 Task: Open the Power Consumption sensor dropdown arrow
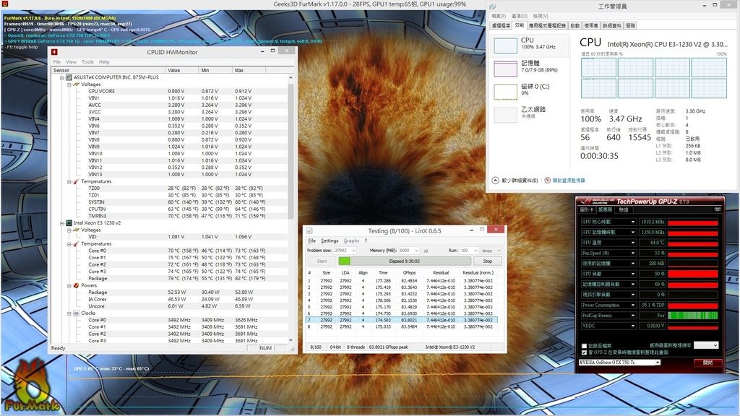[633, 305]
